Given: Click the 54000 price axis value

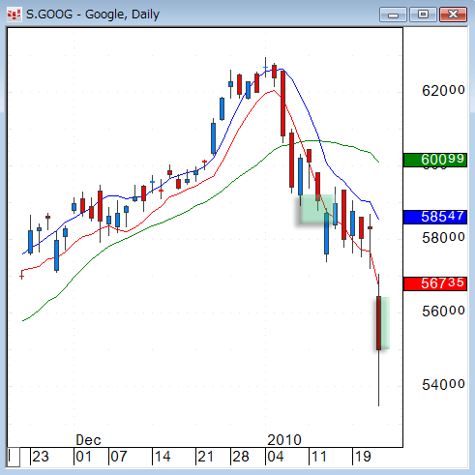Looking at the screenshot, I should point(443,385).
